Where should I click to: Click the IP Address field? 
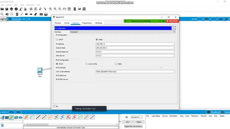(x=135, y=44)
